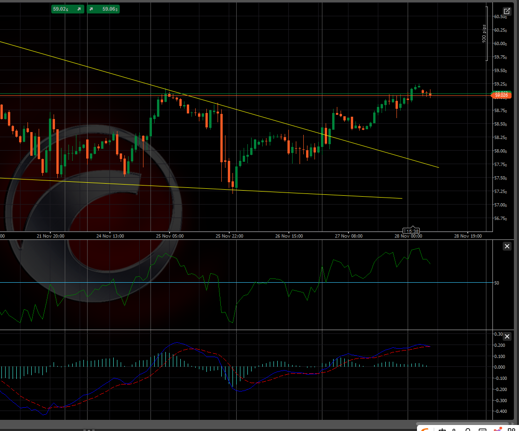Image resolution: width=519 pixels, height=431 pixels.
Task: Click the 57.25 price axis label
Action: tap(500, 192)
